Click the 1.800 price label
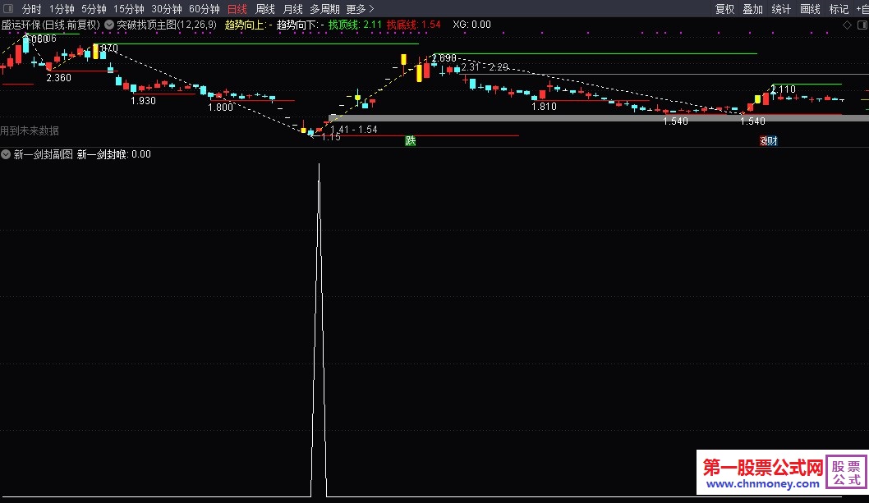 (x=220, y=107)
